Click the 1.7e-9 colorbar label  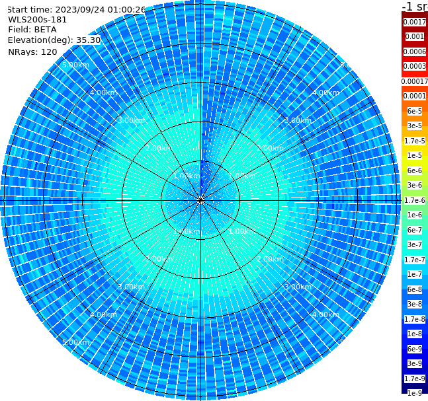pyautogui.click(x=415, y=379)
